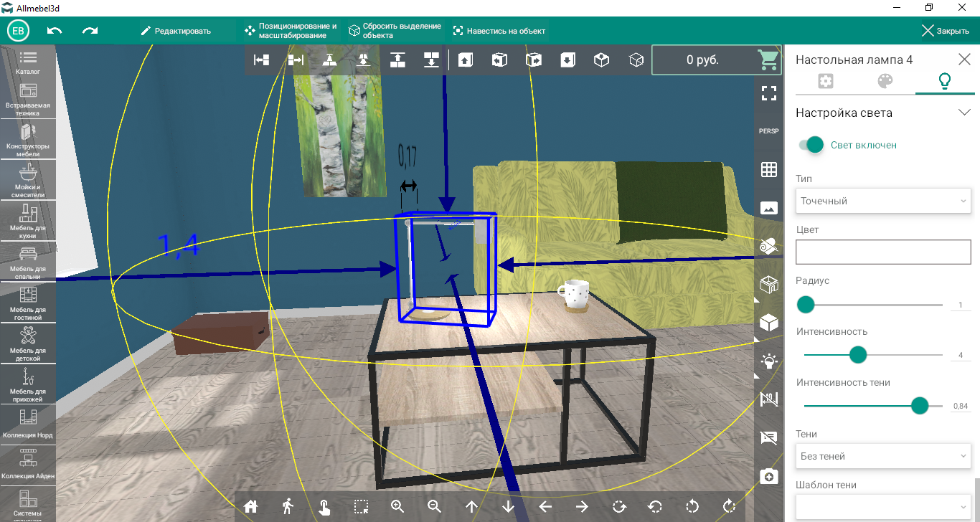
Task: Close the 'Настольная лампа 4' panel
Action: coord(964,60)
